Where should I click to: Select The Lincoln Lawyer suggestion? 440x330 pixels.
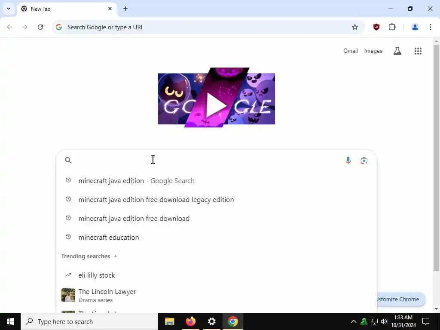coord(217,295)
